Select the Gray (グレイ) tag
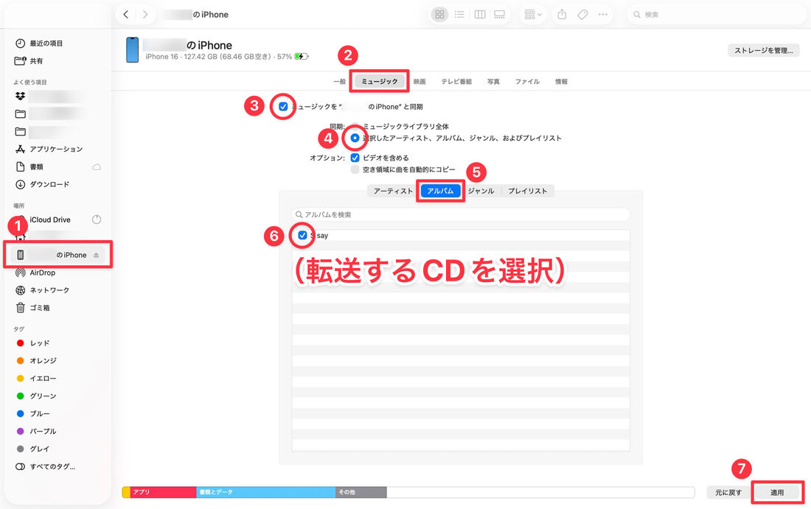Image resolution: width=811 pixels, height=509 pixels. (x=39, y=449)
